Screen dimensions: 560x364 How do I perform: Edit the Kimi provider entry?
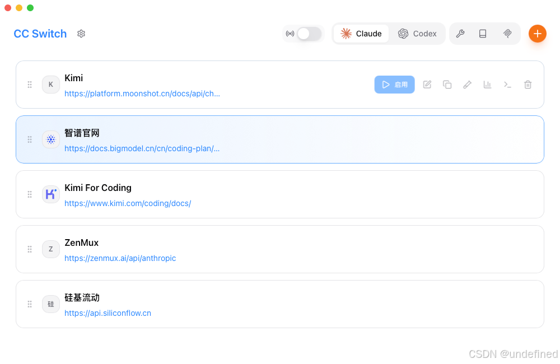427,85
